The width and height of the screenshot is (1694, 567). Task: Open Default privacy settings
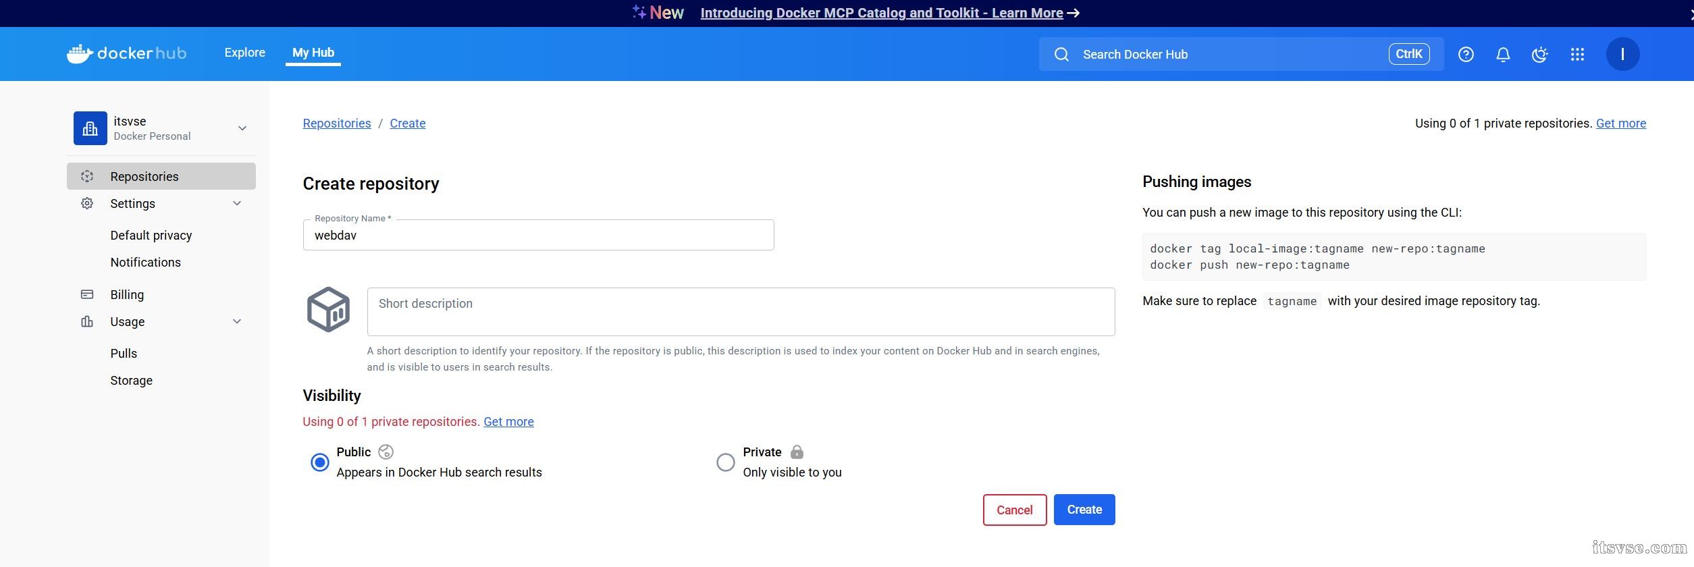tap(151, 235)
